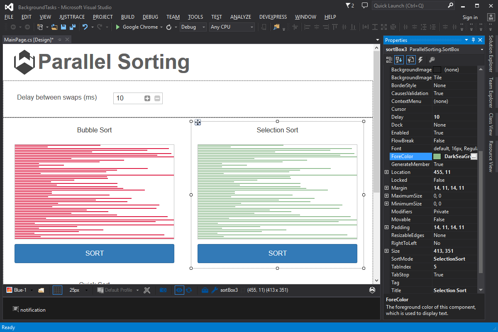Toggle Categorized view in Properties
The image size is (498, 332).
pyautogui.click(x=389, y=60)
